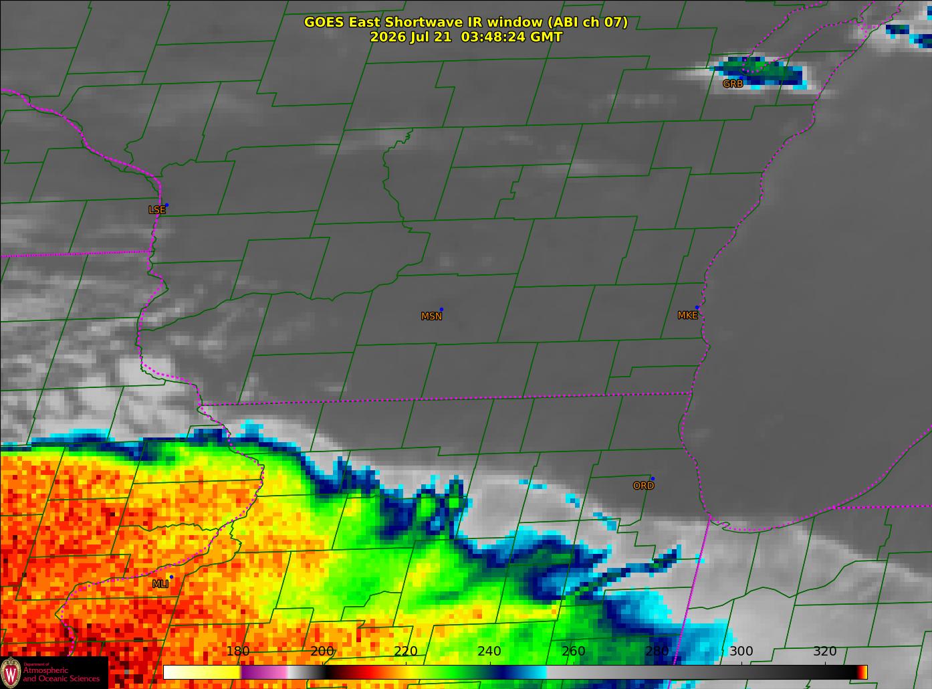Click the 180 label on the color scale
Image resolution: width=932 pixels, height=689 pixels.
[x=238, y=652]
